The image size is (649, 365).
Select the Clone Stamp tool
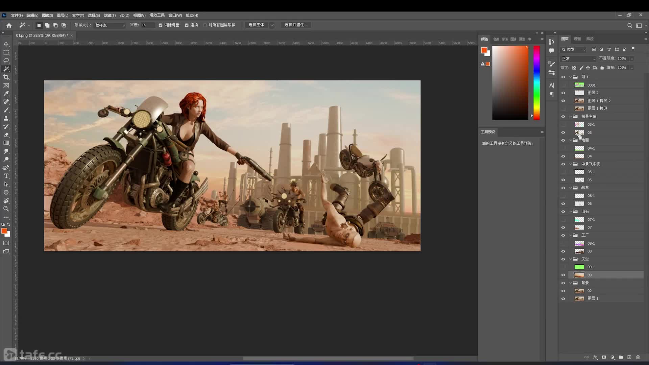click(x=6, y=118)
